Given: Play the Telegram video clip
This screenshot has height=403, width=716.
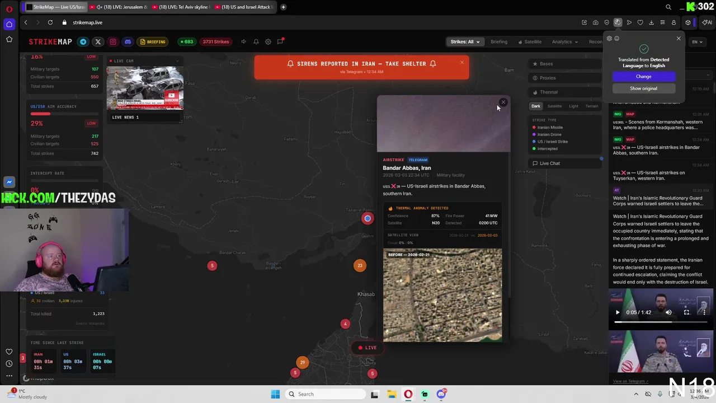Looking at the screenshot, I should pyautogui.click(x=618, y=312).
